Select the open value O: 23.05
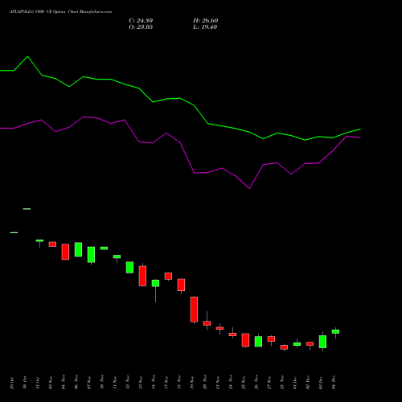The image size is (402, 402). 141,27
